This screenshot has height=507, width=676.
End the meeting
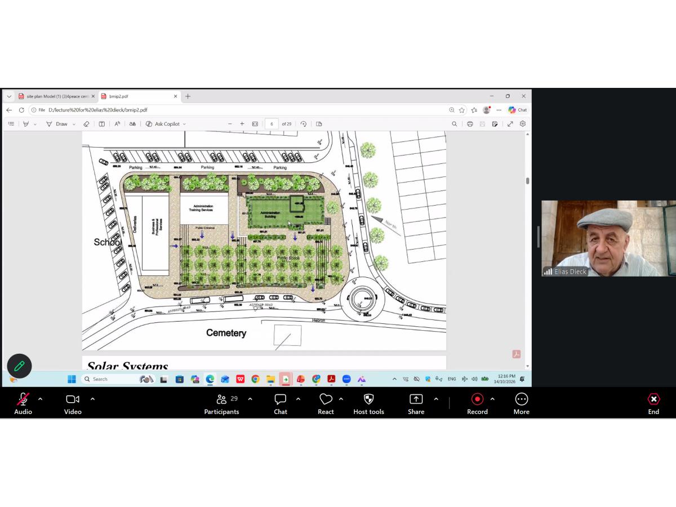pyautogui.click(x=653, y=404)
